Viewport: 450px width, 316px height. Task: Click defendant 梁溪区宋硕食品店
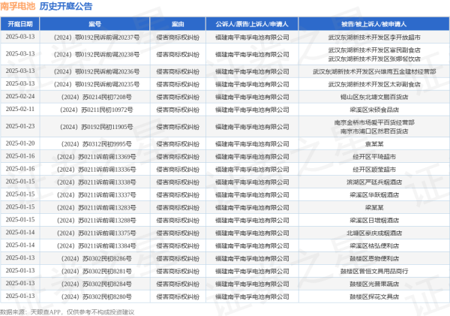(374, 110)
